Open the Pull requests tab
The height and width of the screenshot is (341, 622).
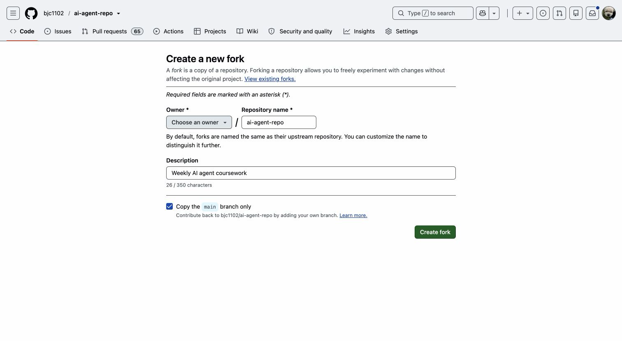(x=112, y=31)
